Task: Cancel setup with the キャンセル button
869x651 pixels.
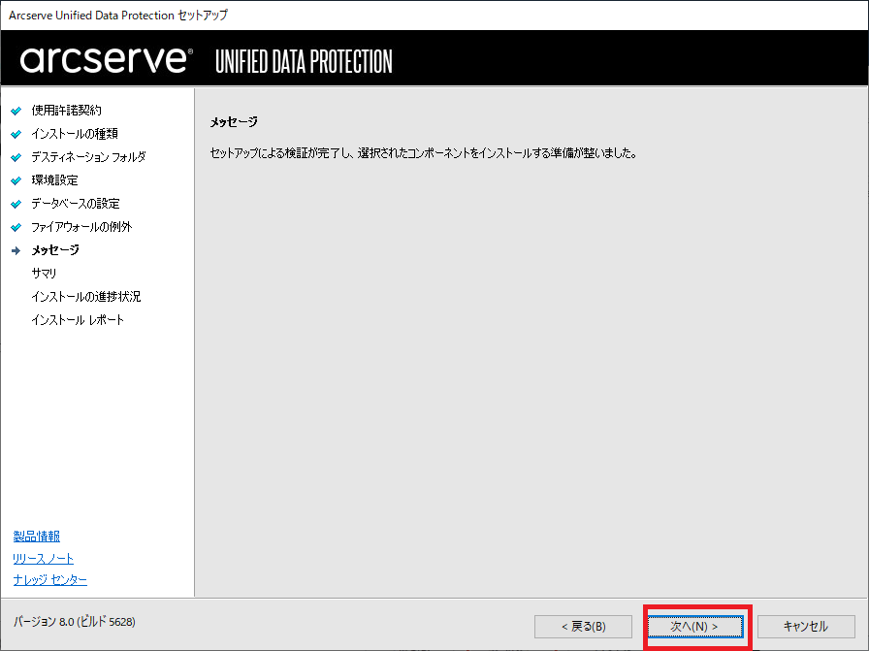Action: [x=806, y=627]
